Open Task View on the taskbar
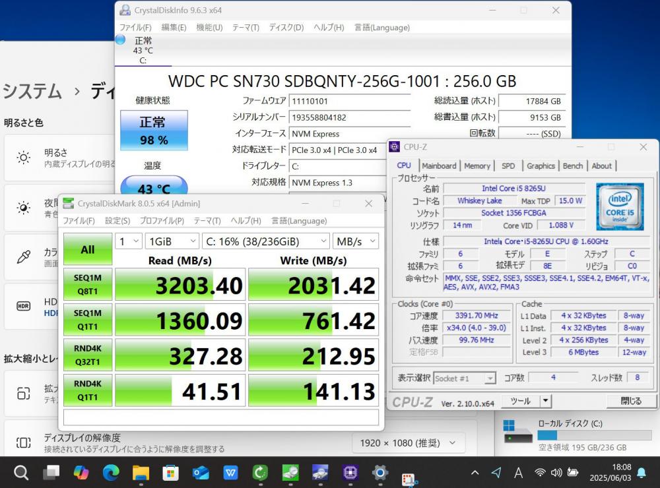This screenshot has width=660, height=488. coord(51,473)
